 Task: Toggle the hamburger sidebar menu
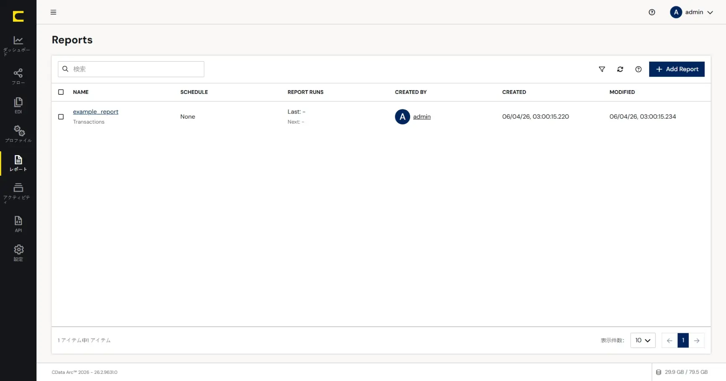[x=53, y=12]
